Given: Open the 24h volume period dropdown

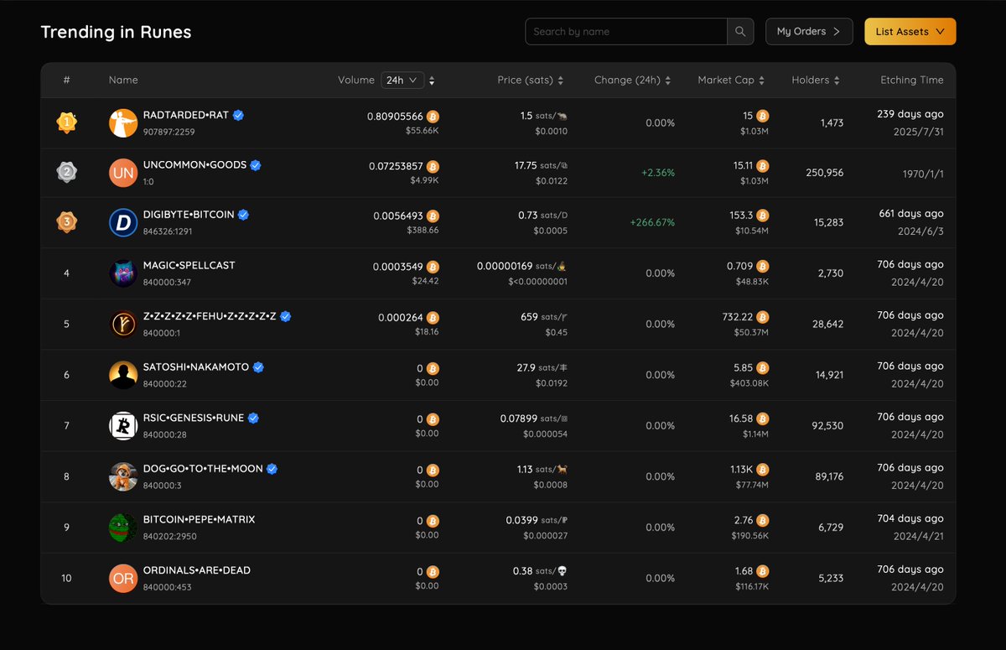Looking at the screenshot, I should point(402,81).
